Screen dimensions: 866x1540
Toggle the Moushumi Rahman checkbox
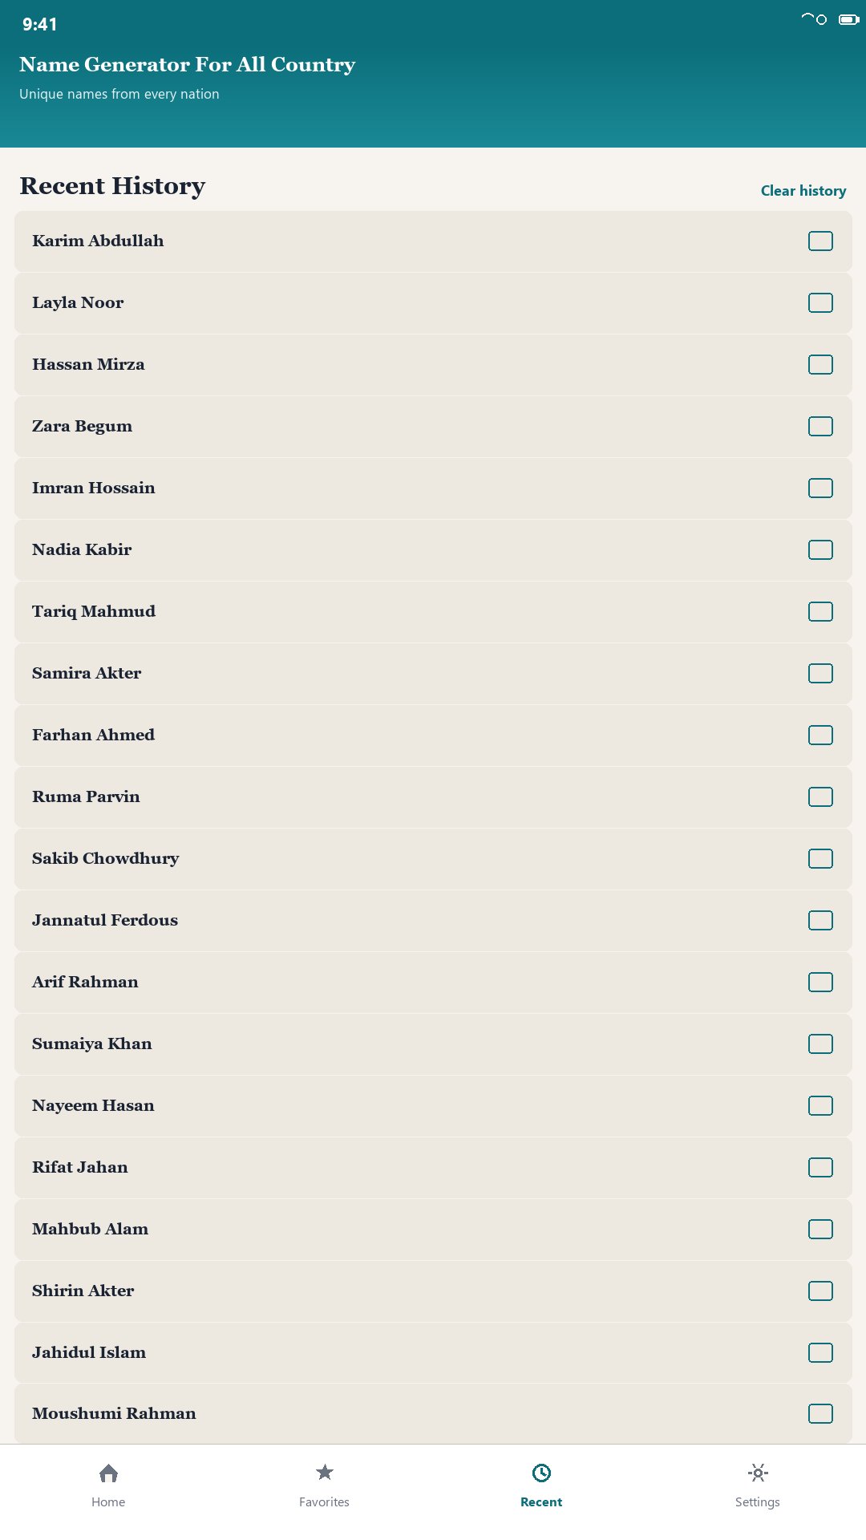pos(820,1413)
